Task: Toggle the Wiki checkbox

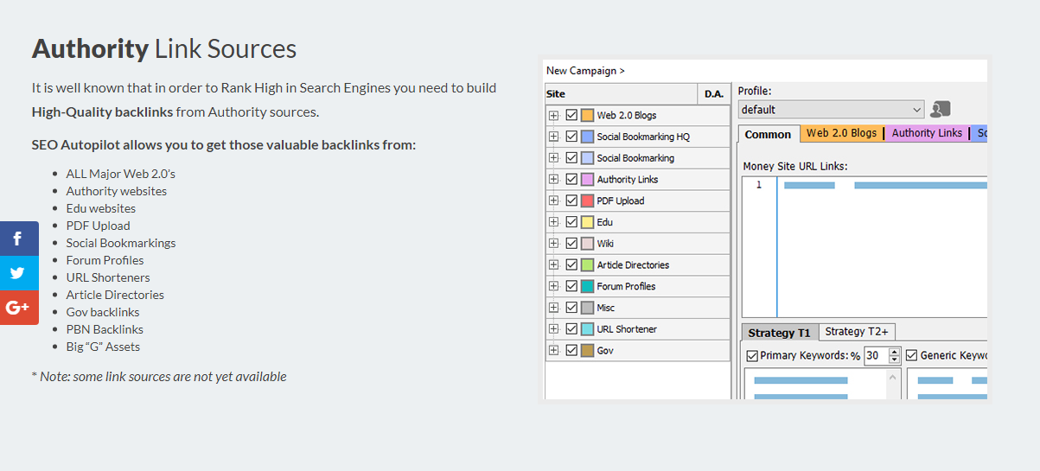Action: [571, 244]
